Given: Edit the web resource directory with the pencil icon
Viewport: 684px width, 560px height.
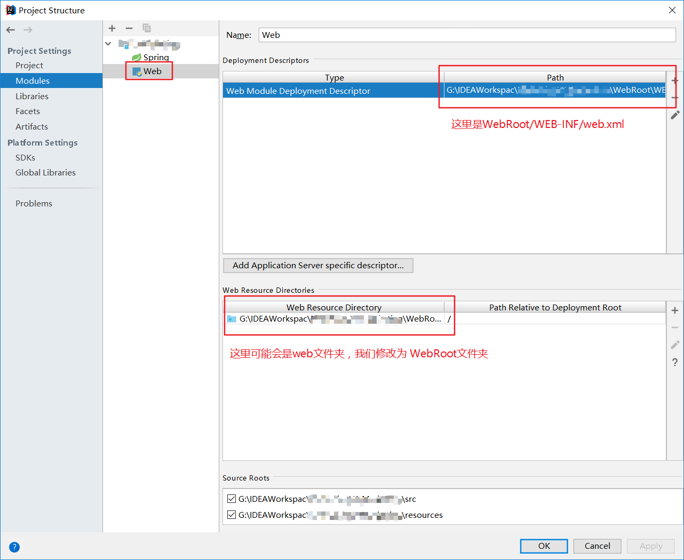Looking at the screenshot, I should pos(675,345).
